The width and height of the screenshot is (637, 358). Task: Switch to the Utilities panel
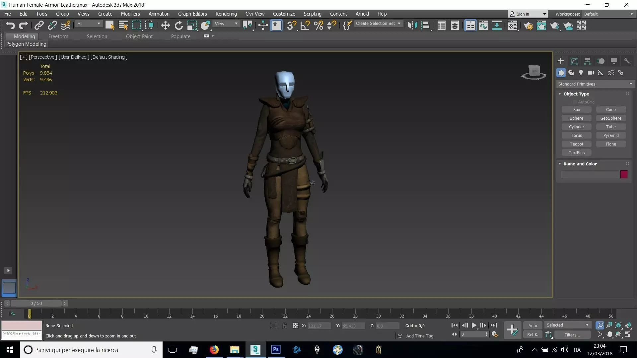627,61
